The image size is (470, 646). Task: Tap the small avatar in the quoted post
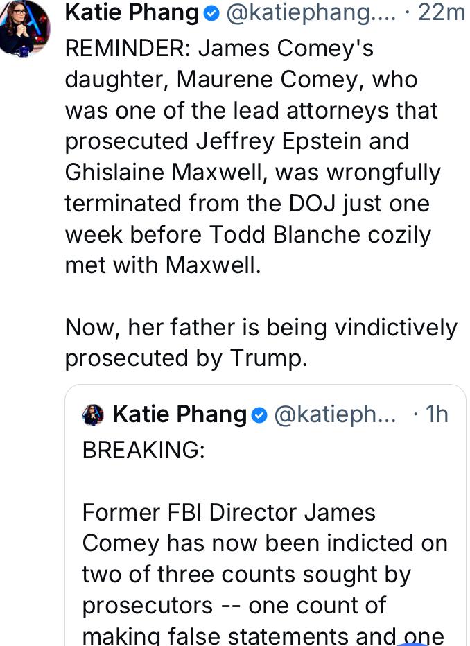point(94,415)
